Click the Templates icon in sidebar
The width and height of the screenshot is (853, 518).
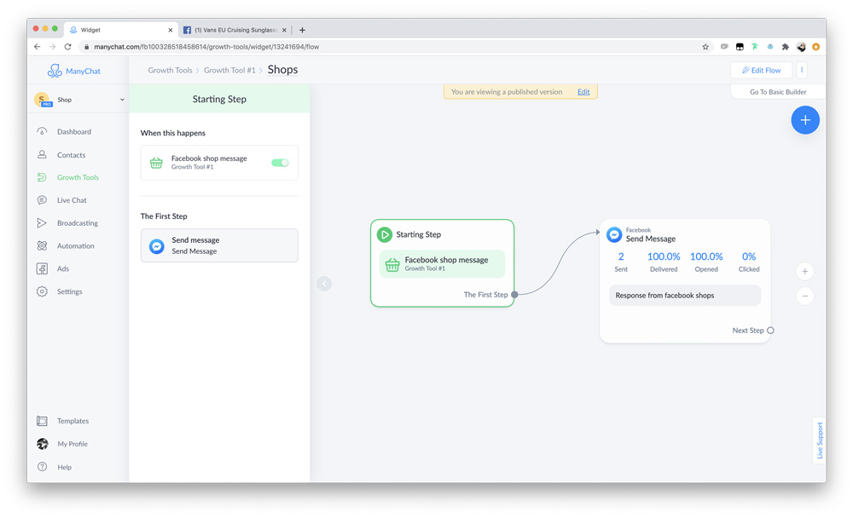coord(42,421)
